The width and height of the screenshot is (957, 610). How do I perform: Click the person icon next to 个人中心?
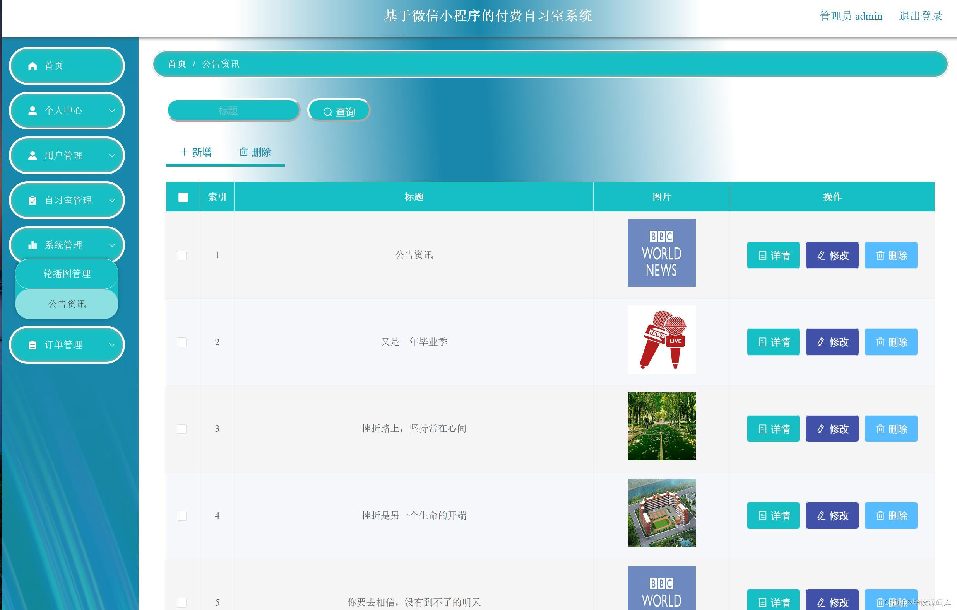[33, 111]
